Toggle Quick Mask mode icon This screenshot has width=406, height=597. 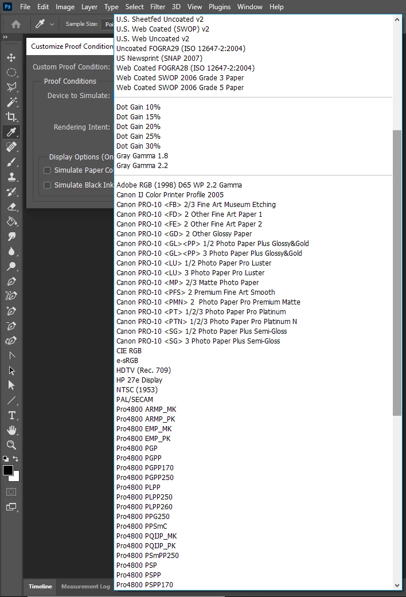pyautogui.click(x=11, y=492)
